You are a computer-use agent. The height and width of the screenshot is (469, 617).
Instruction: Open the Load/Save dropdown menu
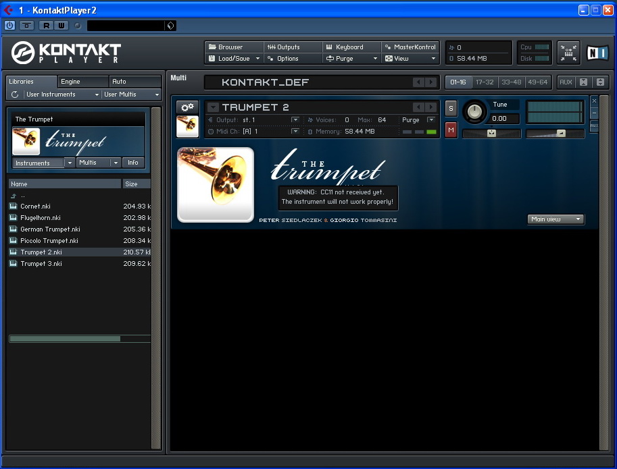point(234,59)
